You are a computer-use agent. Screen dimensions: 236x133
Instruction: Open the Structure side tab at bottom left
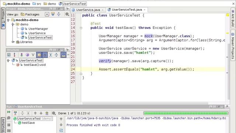tap(3, 126)
